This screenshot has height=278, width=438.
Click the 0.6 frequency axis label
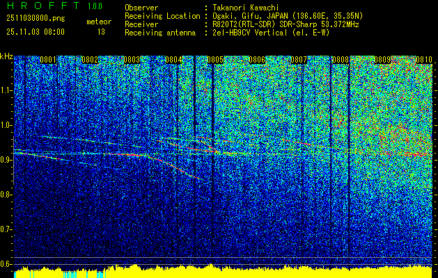pyautogui.click(x=6, y=264)
